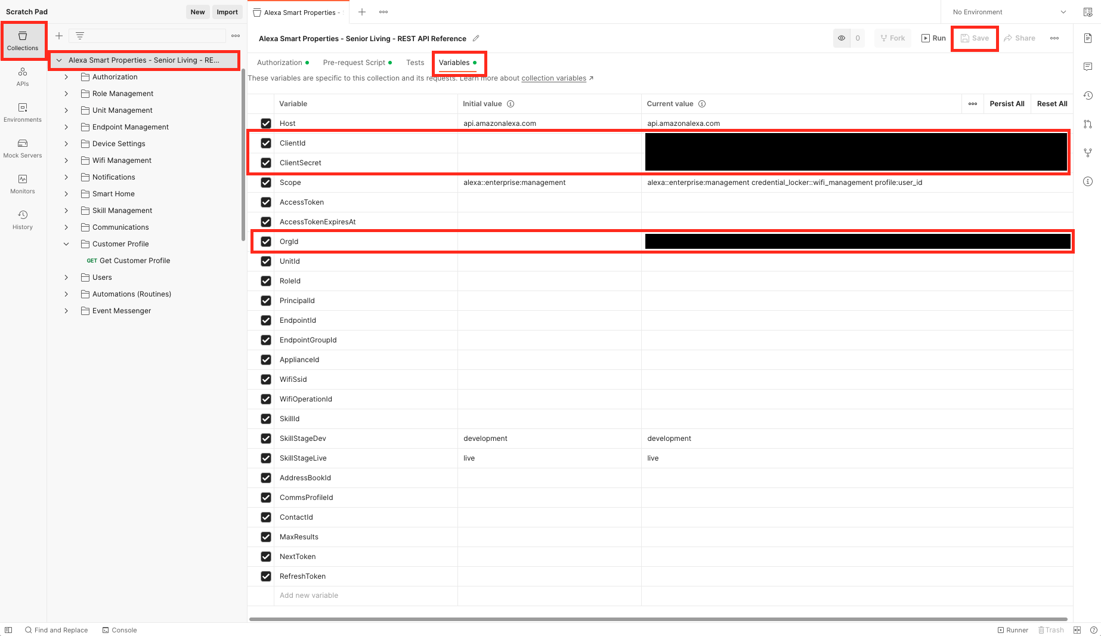Uncheck the ClientId variable checkbox

[x=266, y=143]
